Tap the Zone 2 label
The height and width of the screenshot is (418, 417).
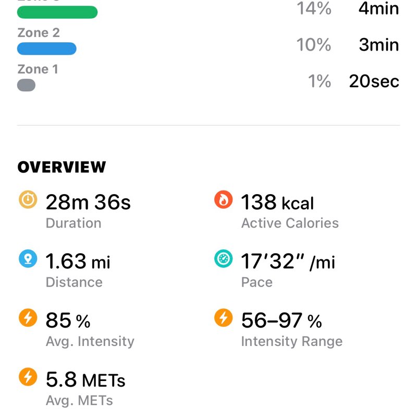(39, 33)
